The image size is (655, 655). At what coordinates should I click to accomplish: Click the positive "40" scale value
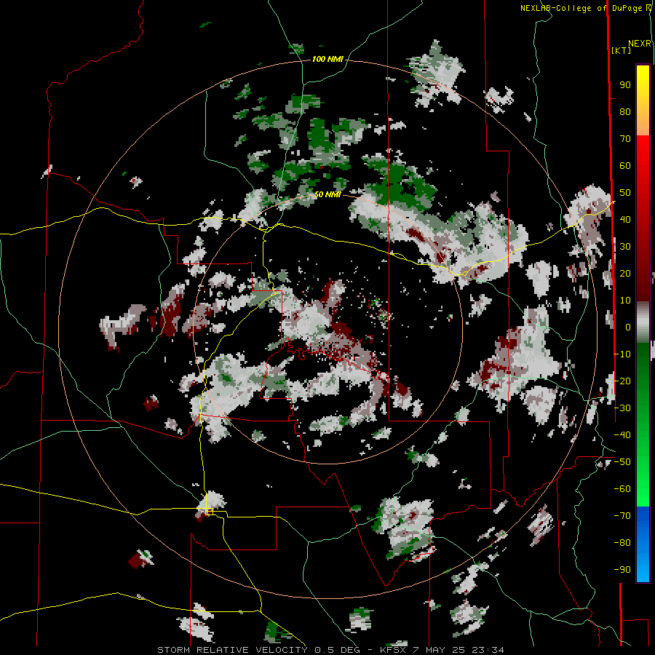pos(625,220)
